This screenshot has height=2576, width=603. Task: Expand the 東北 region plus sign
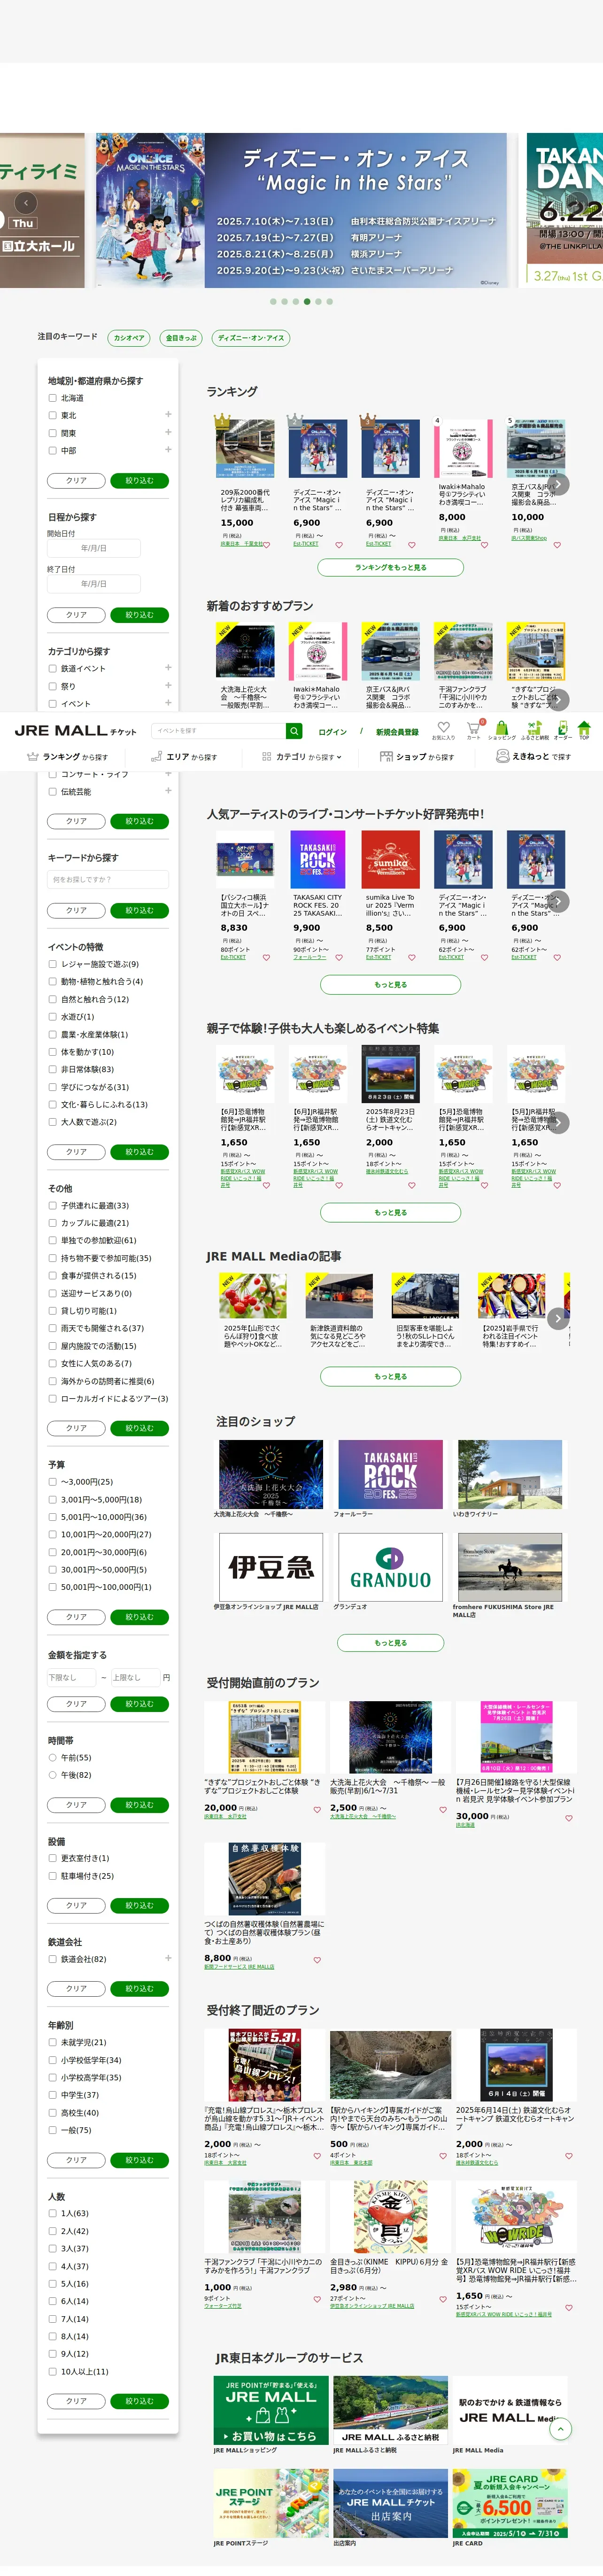pyautogui.click(x=168, y=415)
